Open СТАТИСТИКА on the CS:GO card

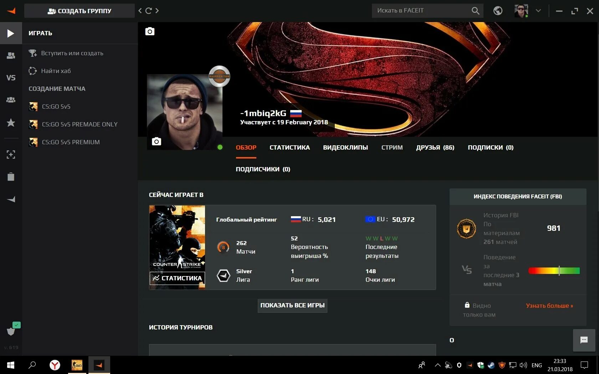pos(177,278)
